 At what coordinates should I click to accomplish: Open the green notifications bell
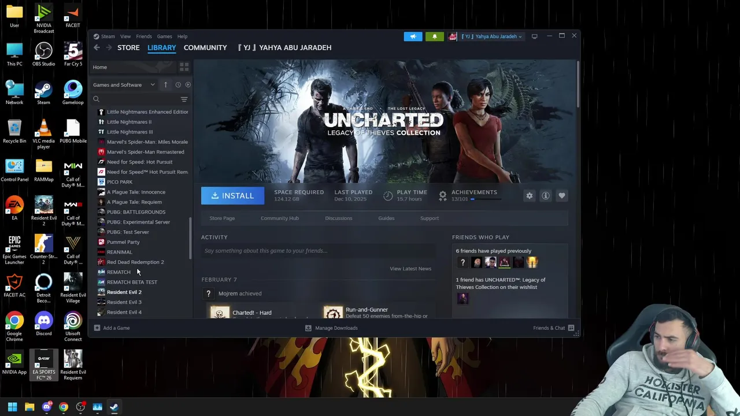(x=435, y=36)
